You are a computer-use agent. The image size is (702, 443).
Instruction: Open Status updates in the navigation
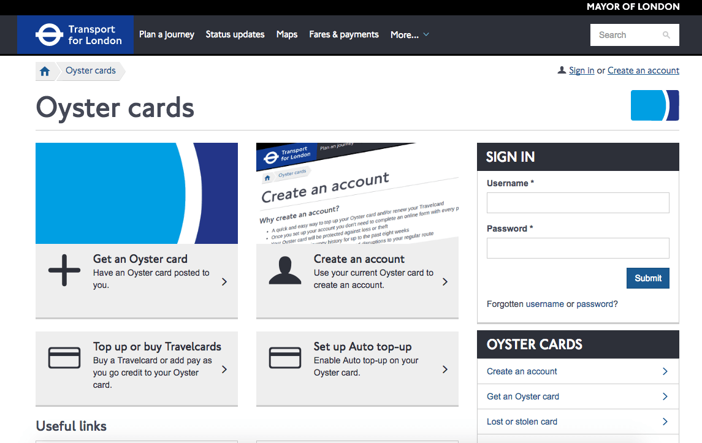pyautogui.click(x=235, y=34)
